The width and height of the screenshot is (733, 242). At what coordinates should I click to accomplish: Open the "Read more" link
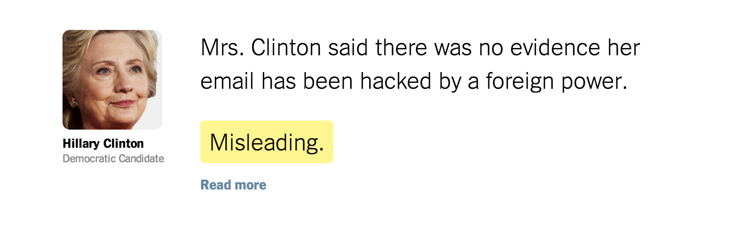click(233, 185)
